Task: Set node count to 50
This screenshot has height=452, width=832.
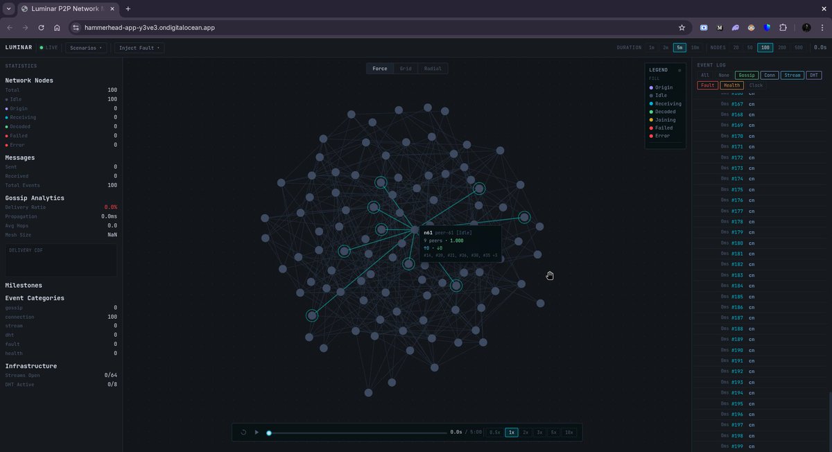Action: 750,48
